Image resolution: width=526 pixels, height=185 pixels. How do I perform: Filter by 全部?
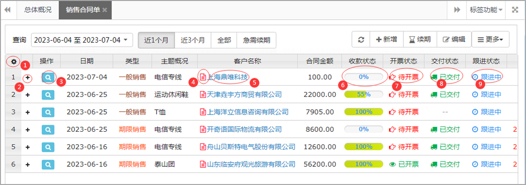pos(224,40)
